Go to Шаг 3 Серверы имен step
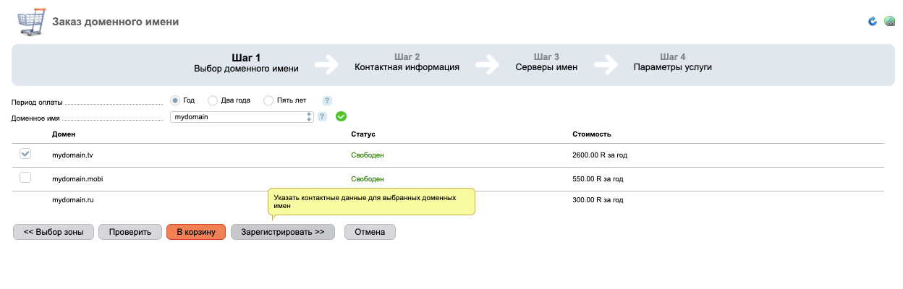 pos(546,62)
